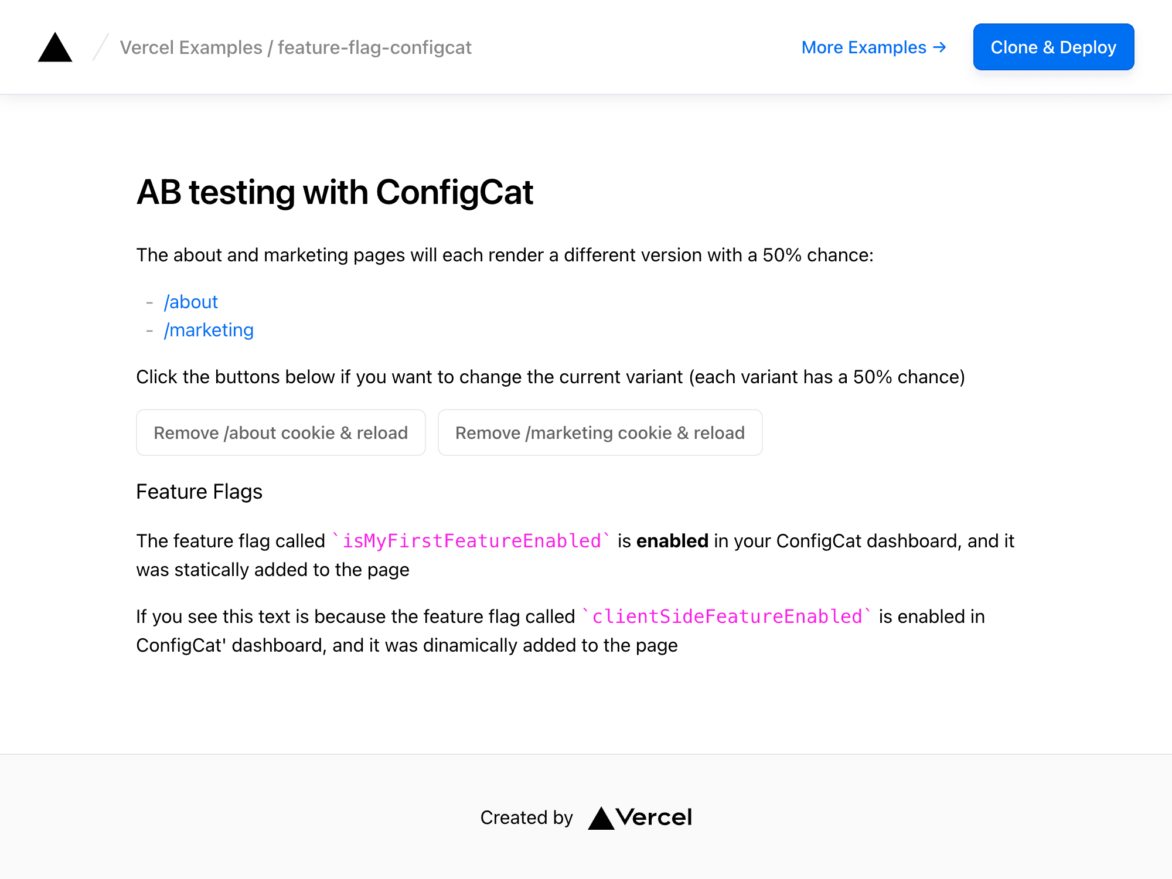This screenshot has width=1172, height=879.
Task: Select the clientSideFeatureEnabled flag name
Action: pos(727,616)
